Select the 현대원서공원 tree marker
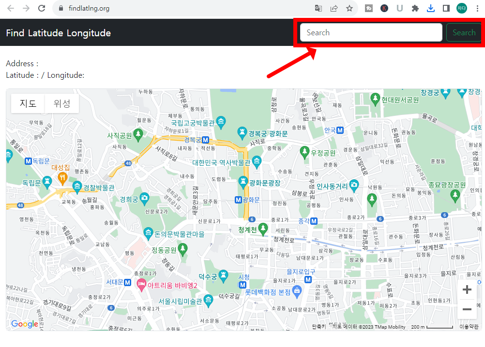Screen dimensions: 485x347 point(375,100)
